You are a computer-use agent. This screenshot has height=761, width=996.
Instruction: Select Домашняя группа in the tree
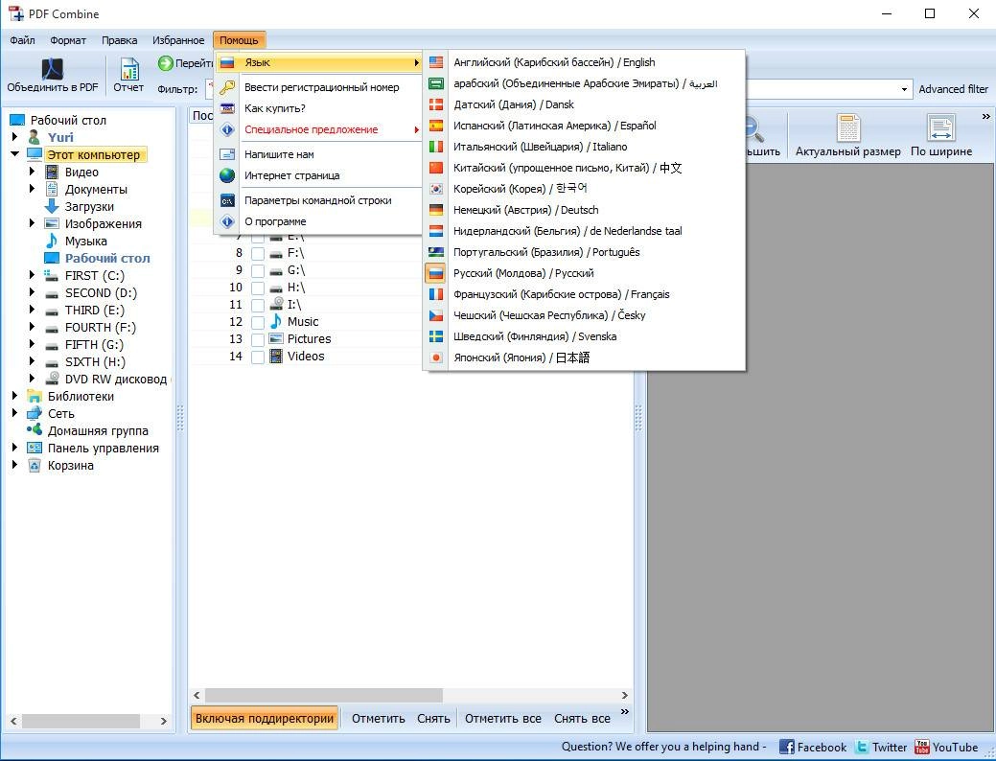coord(98,430)
